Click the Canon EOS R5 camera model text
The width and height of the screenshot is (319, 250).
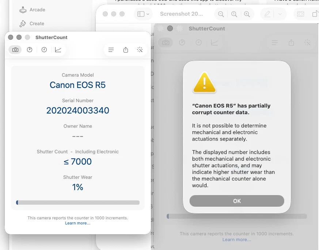[x=78, y=85]
